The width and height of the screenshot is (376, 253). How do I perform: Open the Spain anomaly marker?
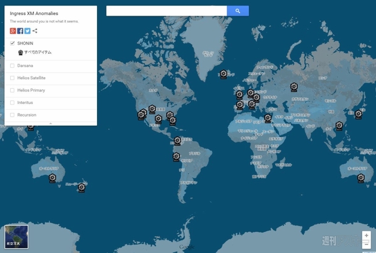pyautogui.click(x=240, y=105)
